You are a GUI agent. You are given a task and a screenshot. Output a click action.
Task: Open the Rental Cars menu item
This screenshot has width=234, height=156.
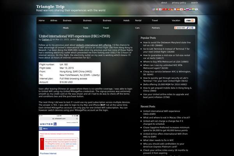click(x=138, y=24)
